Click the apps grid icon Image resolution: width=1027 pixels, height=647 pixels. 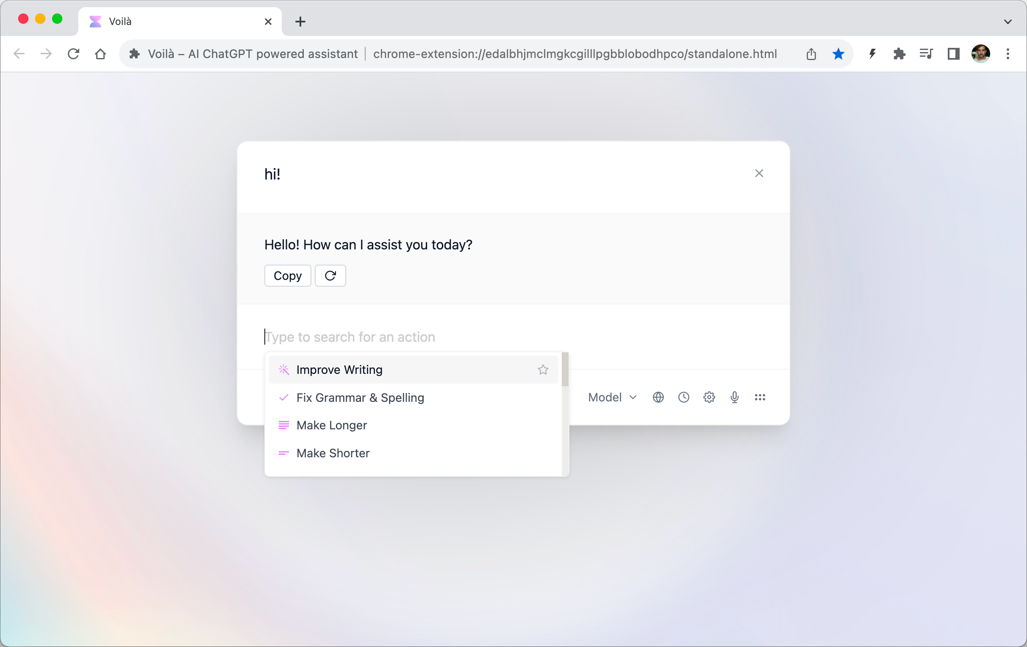click(x=759, y=397)
